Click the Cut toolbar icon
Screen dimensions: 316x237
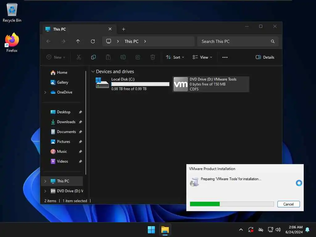pos(79,57)
